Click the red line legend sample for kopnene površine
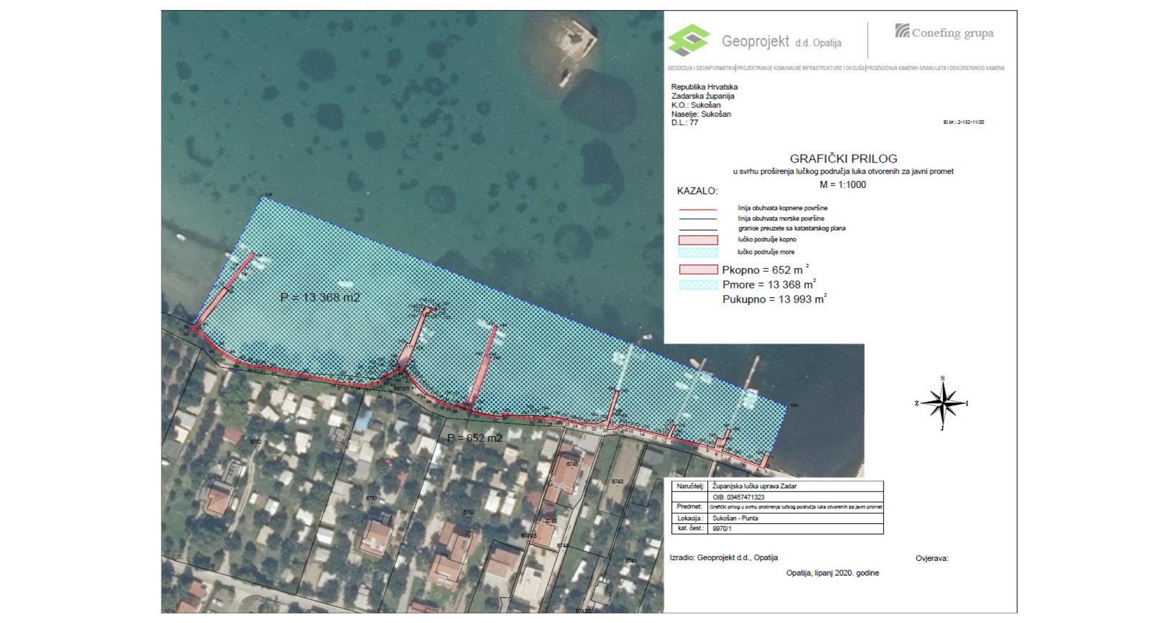Image resolution: width=1174 pixels, height=623 pixels. [x=697, y=209]
